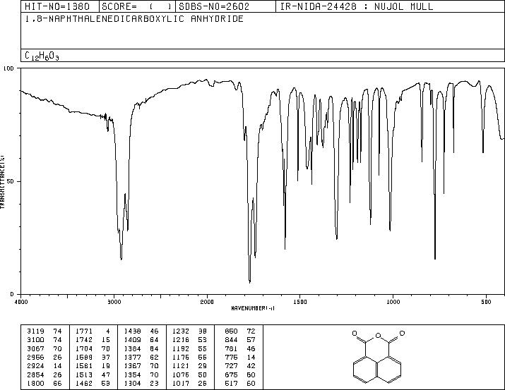
Task: Select the SDBS-NO=2602 header cell
Action: coord(225,6)
